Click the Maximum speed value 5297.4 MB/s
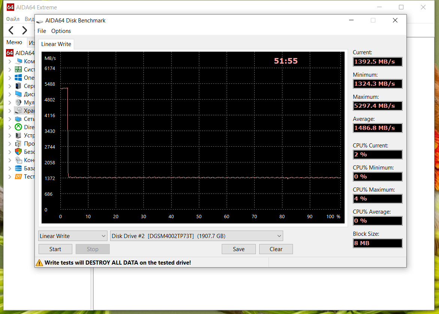 coord(378,106)
